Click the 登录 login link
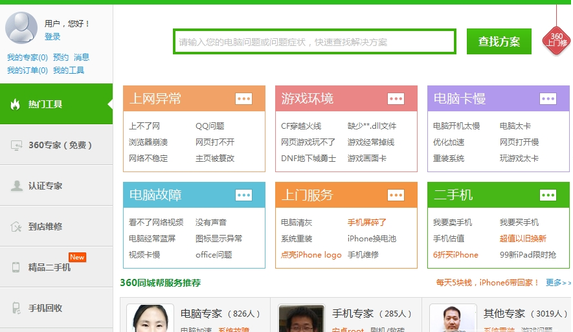 (52, 37)
